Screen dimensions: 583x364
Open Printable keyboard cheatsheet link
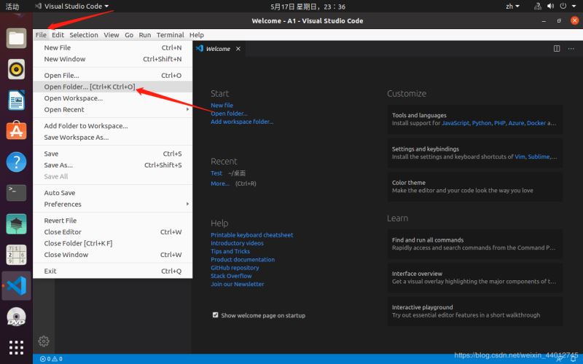coord(251,234)
